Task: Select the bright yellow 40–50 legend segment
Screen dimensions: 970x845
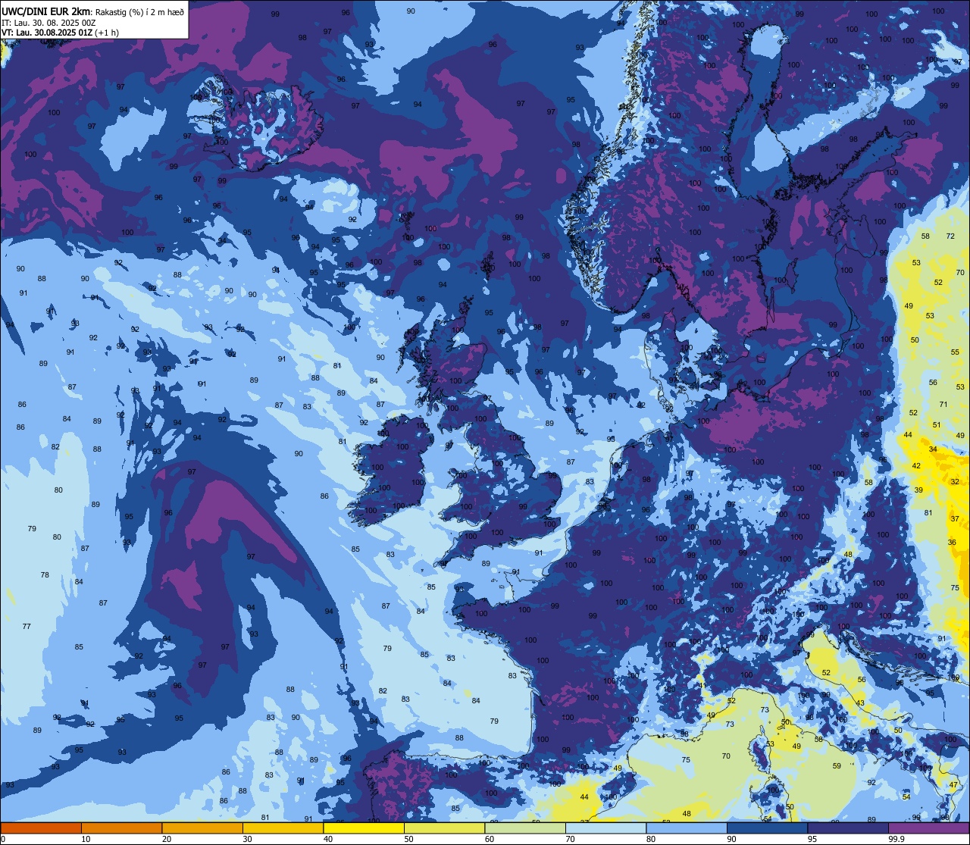Action: (x=364, y=828)
